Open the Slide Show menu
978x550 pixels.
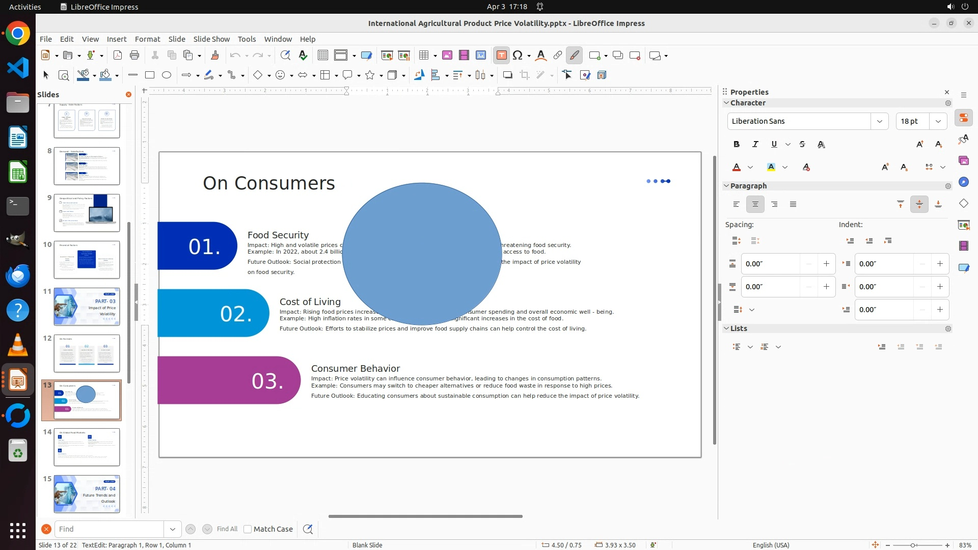pyautogui.click(x=211, y=39)
